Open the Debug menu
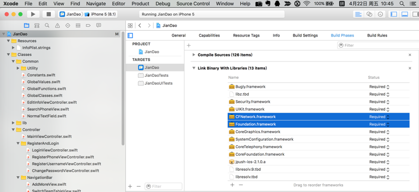The width and height of the screenshot is (419, 192). 163,4
